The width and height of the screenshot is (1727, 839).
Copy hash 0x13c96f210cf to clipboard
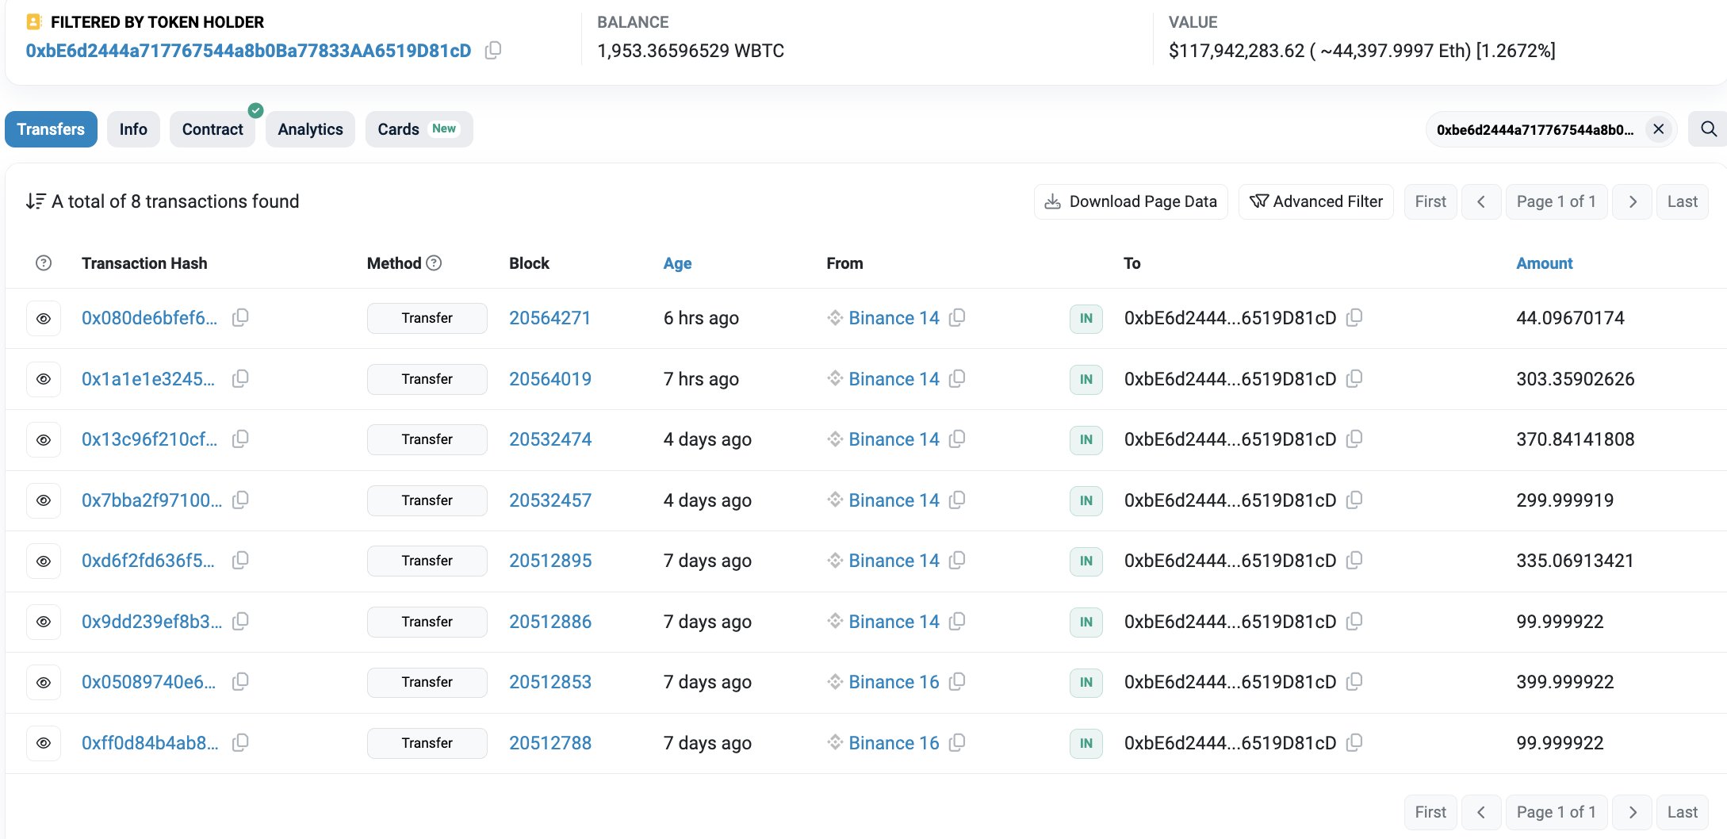click(x=240, y=439)
